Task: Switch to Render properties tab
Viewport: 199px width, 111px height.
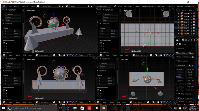Action: 183,40
